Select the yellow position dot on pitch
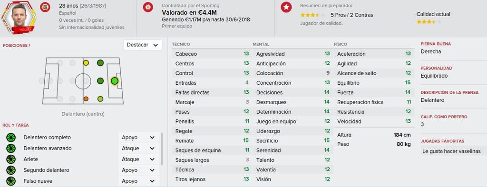 [86, 63]
